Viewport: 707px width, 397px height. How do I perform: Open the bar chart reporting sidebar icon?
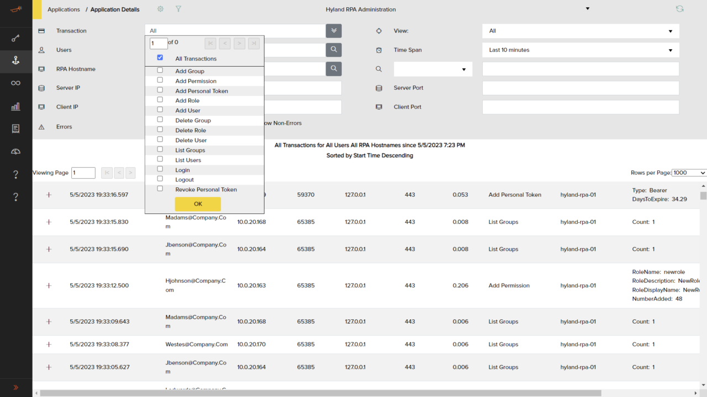click(x=16, y=106)
